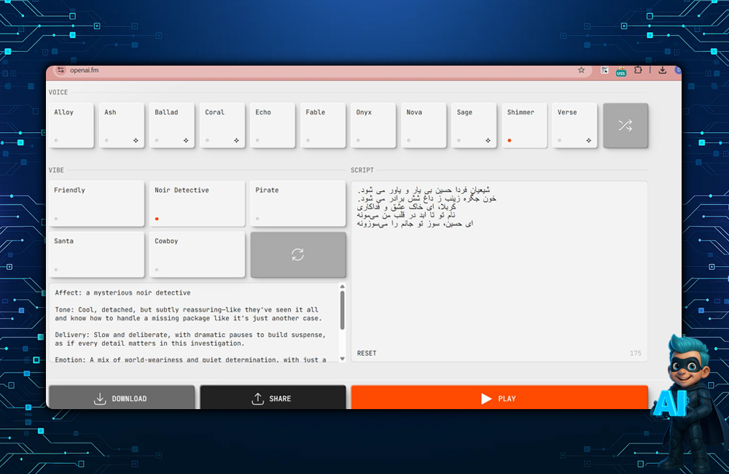Choose the Sage voice option
729x474 pixels.
tap(474, 125)
